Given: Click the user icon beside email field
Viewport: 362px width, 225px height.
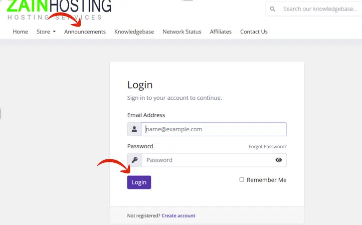Looking at the screenshot, I should pos(134,129).
